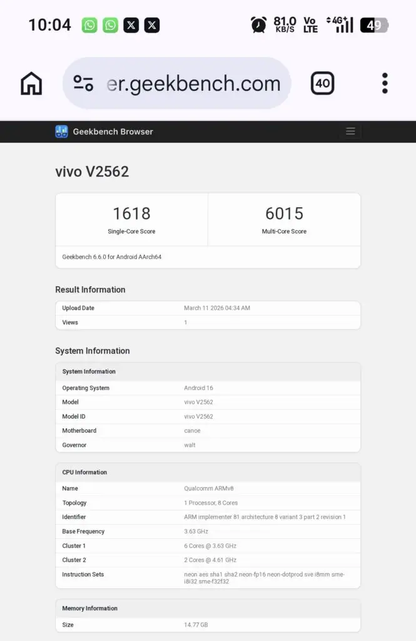This screenshot has width=416, height=641.
Task: Tap the 4G signal strength icon
Action: pos(340,25)
